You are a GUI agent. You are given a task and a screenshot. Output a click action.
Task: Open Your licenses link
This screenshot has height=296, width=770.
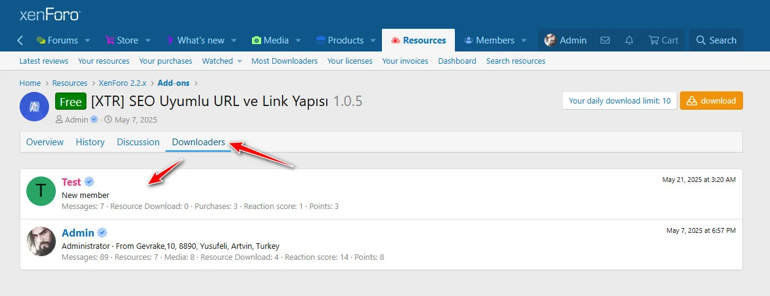coord(350,61)
